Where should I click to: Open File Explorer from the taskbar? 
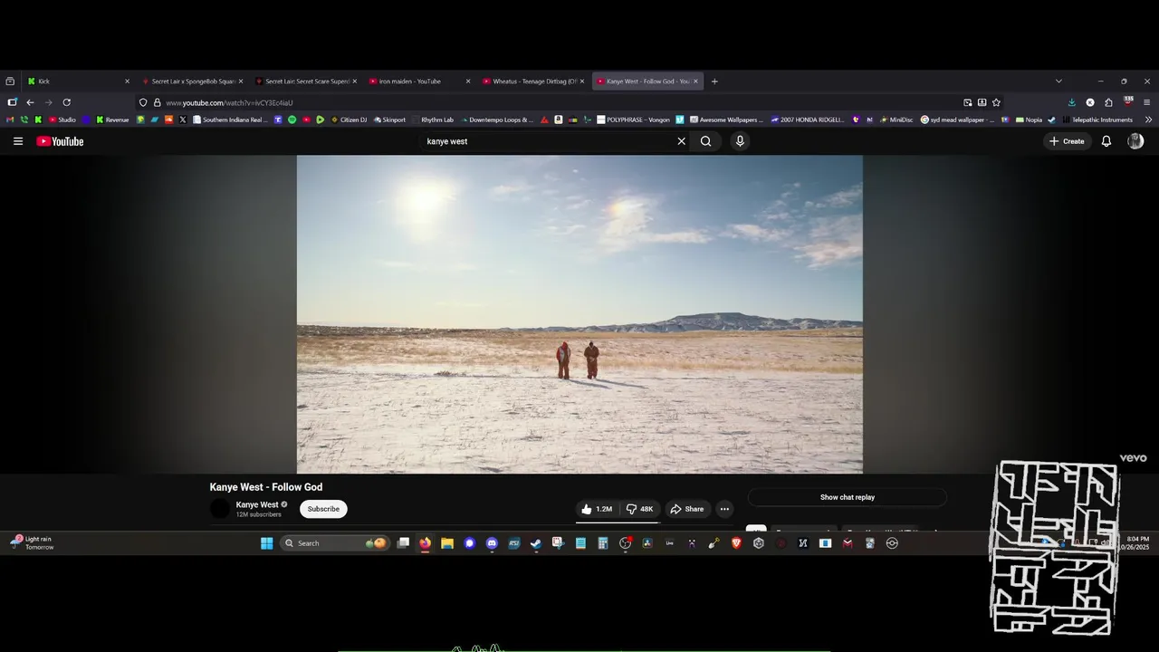447,543
